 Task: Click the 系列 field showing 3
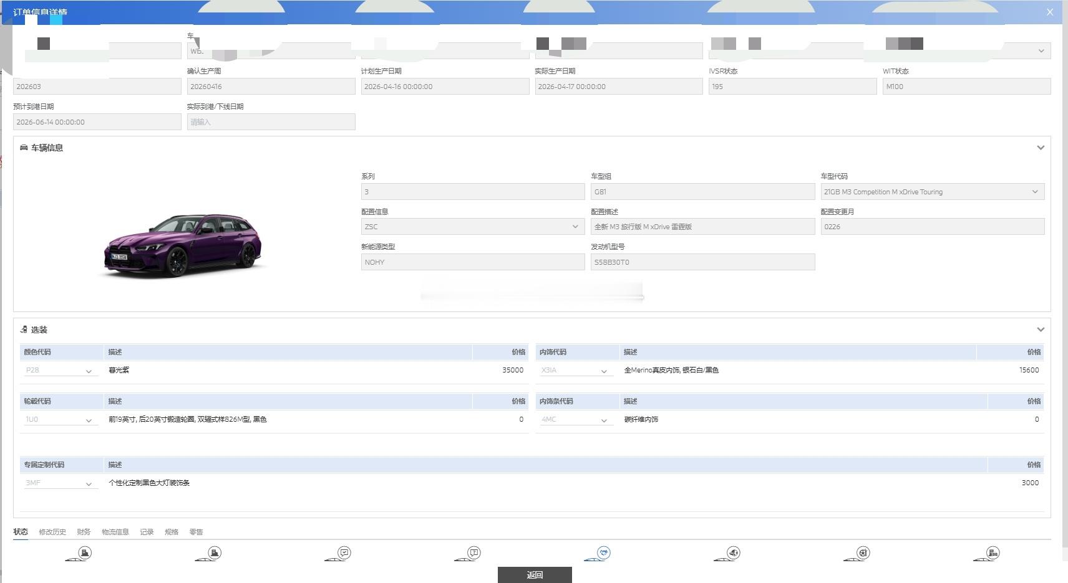pyautogui.click(x=473, y=192)
